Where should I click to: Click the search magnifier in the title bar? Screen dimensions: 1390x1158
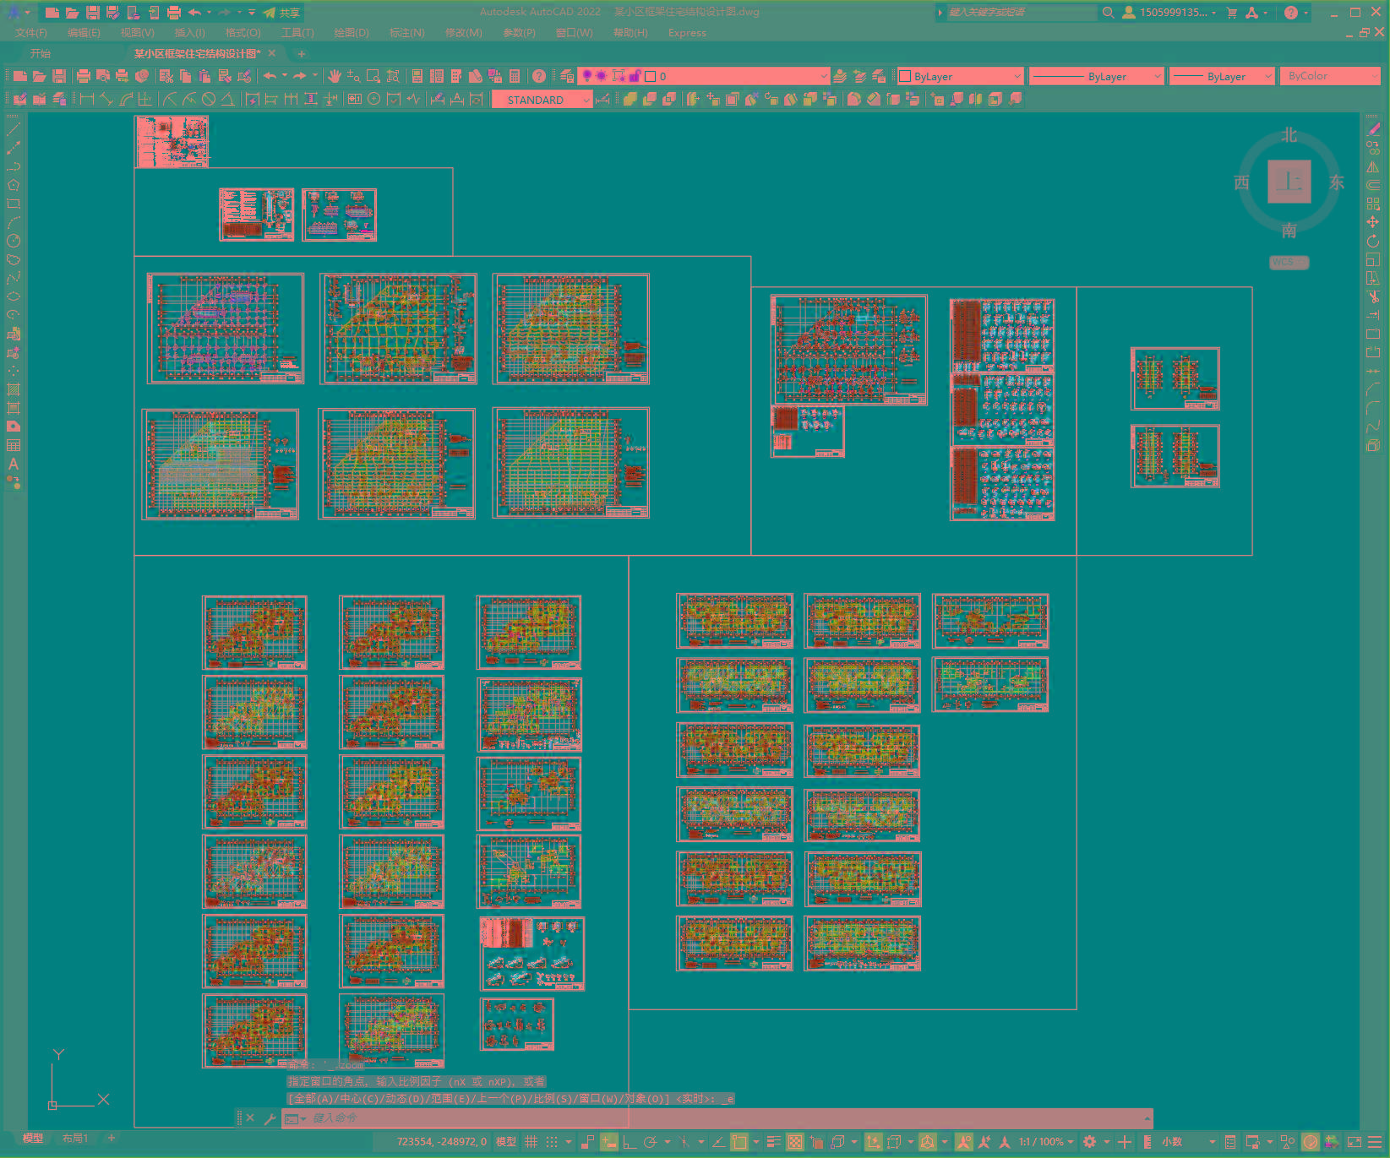[1108, 13]
